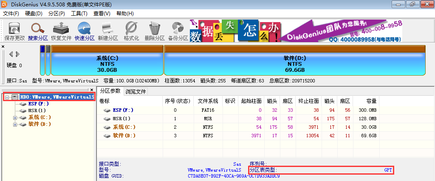Screen dimensions: 435x181
Task: Select the 快速分区 quick partition tool
Action: coord(85,31)
